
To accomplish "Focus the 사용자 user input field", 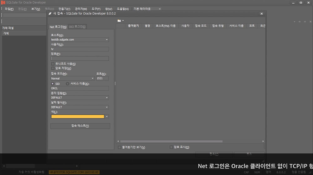I will pos(80,49).
